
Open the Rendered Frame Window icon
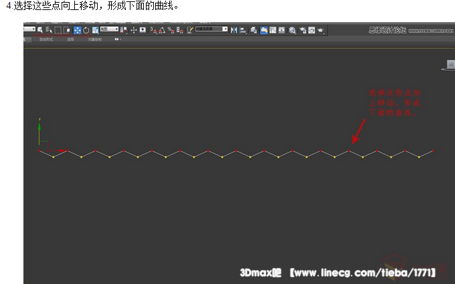[x=312, y=30]
